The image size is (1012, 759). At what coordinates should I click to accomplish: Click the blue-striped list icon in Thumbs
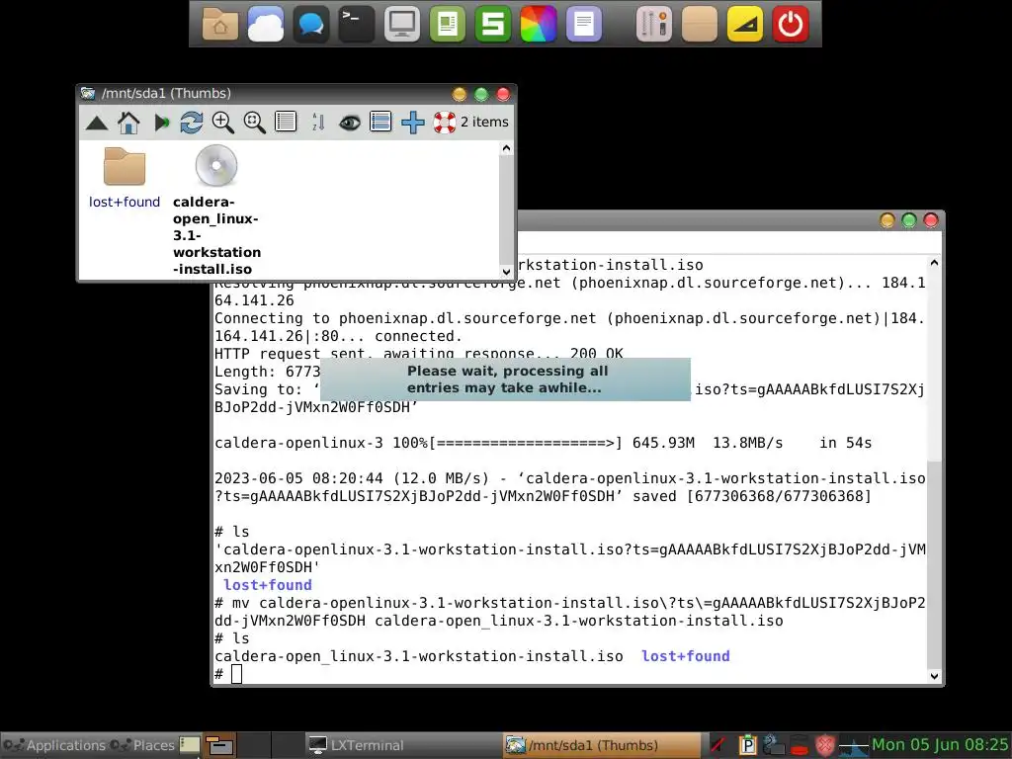pyautogui.click(x=380, y=122)
